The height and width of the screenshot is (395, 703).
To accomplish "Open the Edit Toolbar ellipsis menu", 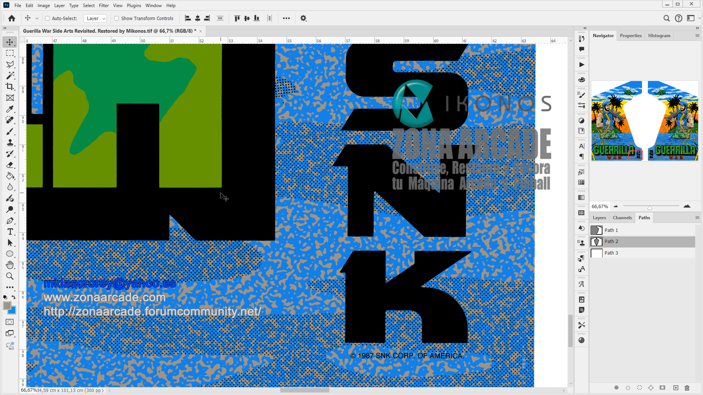I will (x=10, y=287).
